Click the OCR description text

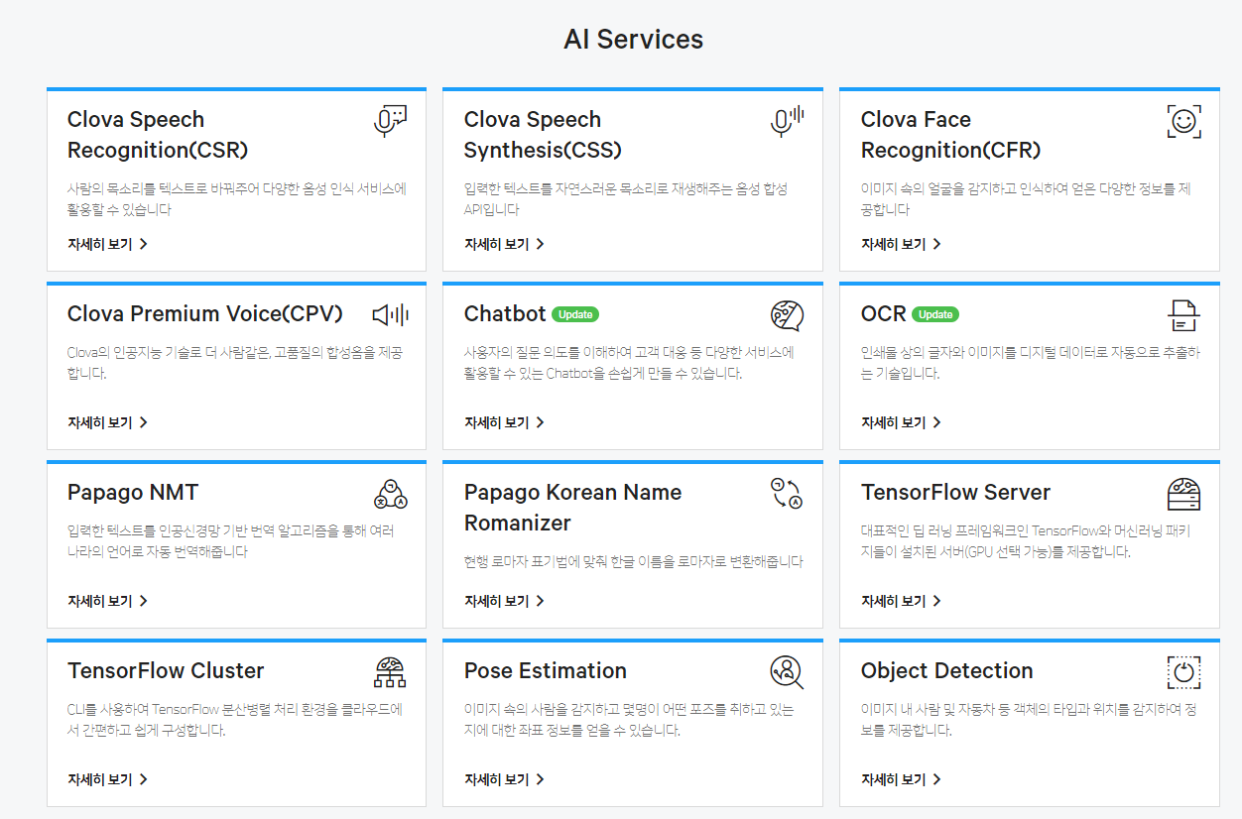pyautogui.click(x=1031, y=363)
